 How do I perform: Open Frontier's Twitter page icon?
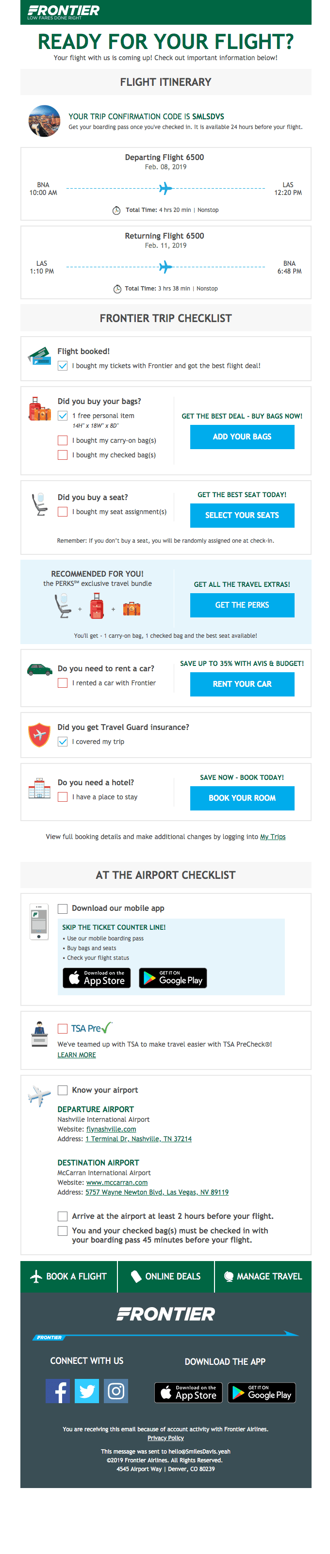point(87,1391)
